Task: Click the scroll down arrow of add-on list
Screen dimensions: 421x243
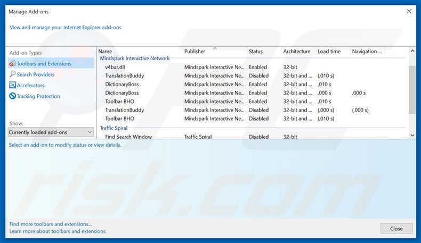Action: coord(412,136)
